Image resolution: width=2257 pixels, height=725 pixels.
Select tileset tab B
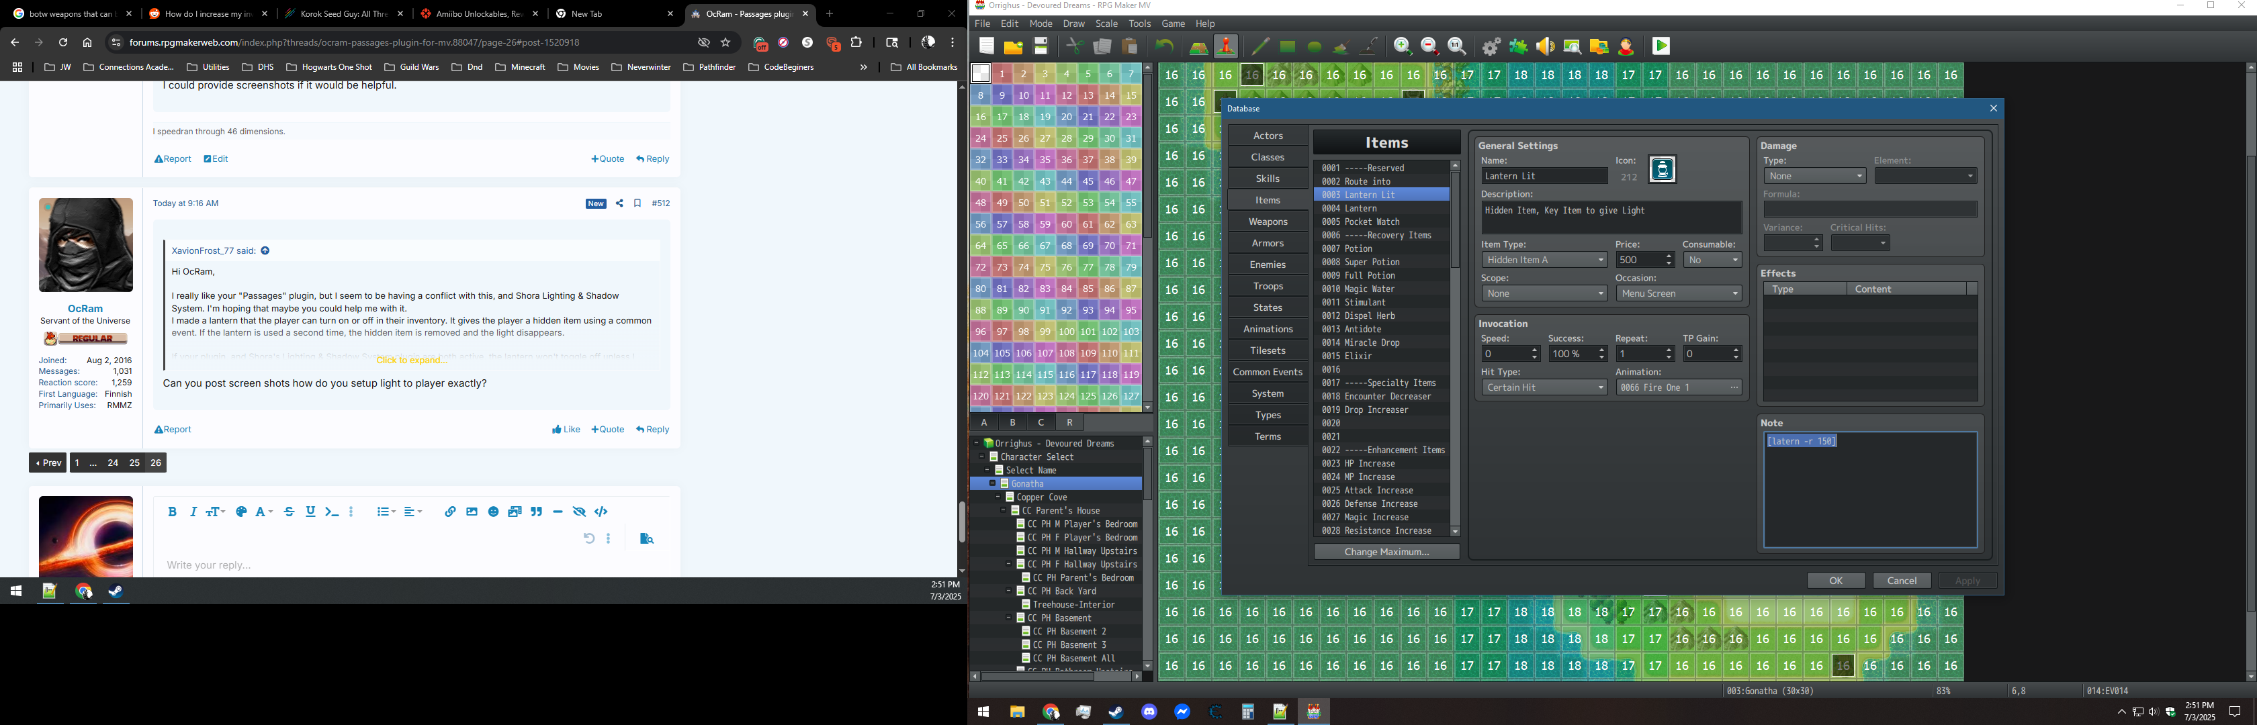(1013, 422)
